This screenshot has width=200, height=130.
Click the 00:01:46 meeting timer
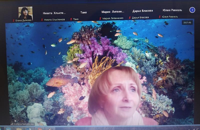pyautogui.click(x=187, y=22)
